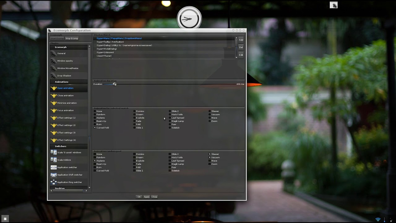396x223 pixels.
Task: Enable Sidekick in the animation random pool
Action: pos(170,171)
